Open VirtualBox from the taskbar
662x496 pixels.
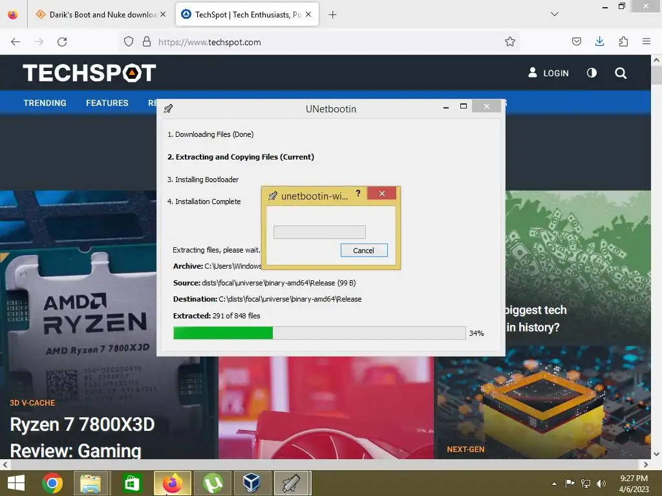click(252, 483)
